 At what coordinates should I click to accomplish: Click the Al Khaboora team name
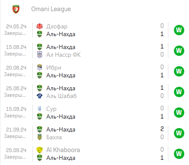point(63,150)
